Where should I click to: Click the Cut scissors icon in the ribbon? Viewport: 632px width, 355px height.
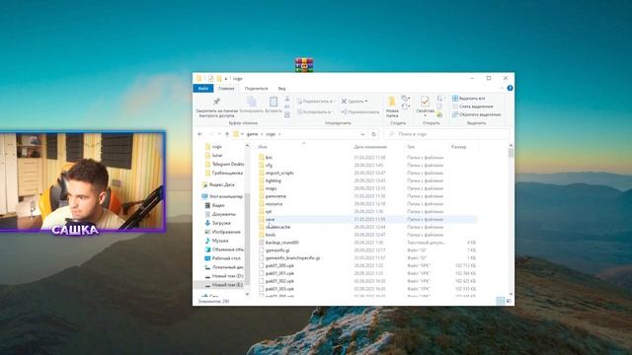click(287, 99)
